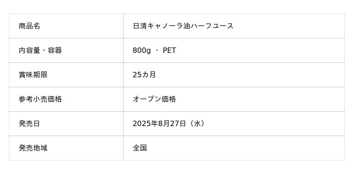Click the 価格 characters in オープン価格
Viewport: 362px width, 174px height.
point(169,99)
